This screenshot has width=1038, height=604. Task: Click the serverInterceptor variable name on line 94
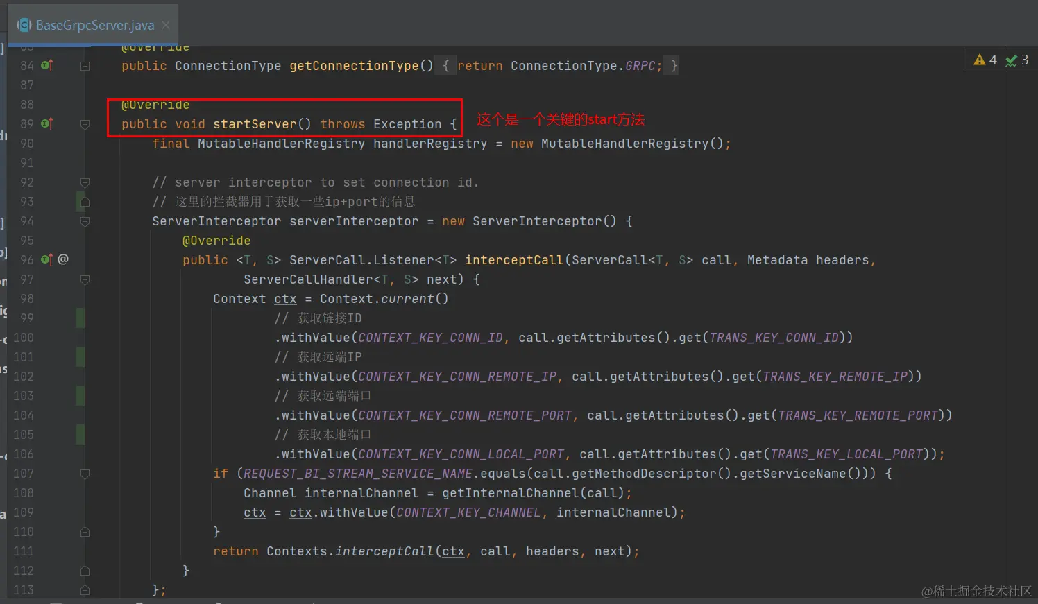[x=354, y=221]
